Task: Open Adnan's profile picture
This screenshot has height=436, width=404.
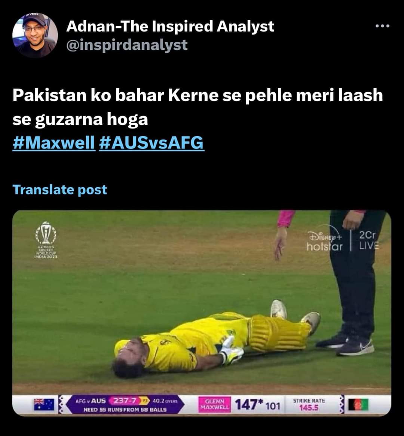Action: click(35, 35)
